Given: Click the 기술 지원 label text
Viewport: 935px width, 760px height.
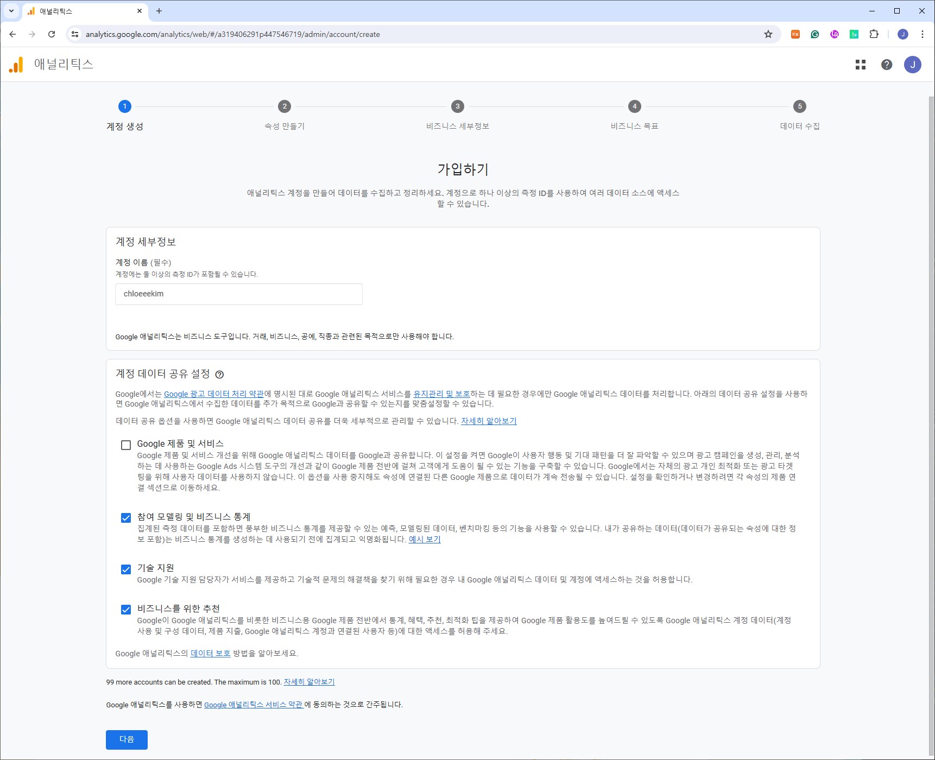Looking at the screenshot, I should click(x=155, y=568).
